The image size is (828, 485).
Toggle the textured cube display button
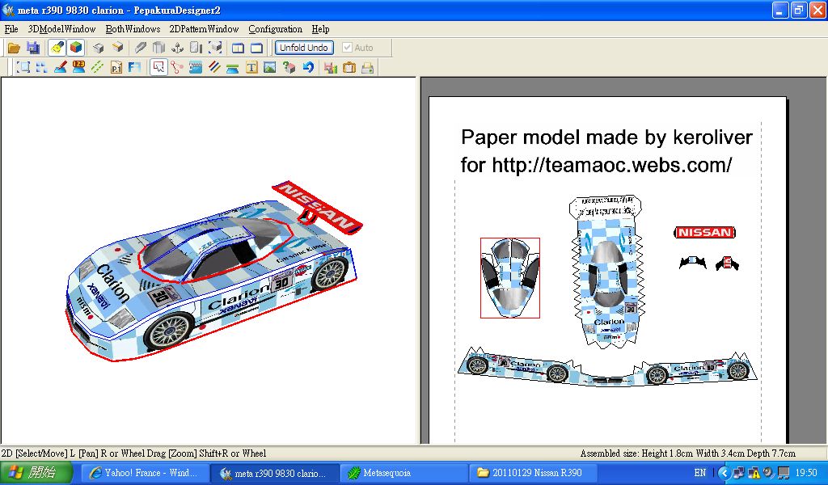(75, 48)
